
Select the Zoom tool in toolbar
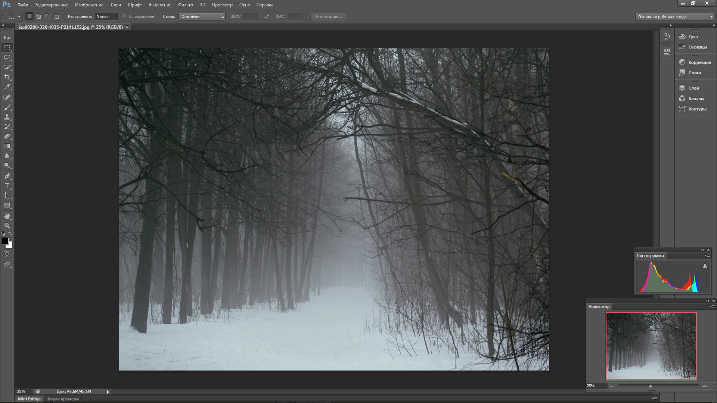click(7, 226)
